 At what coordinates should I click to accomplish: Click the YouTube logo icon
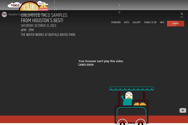point(183,110)
